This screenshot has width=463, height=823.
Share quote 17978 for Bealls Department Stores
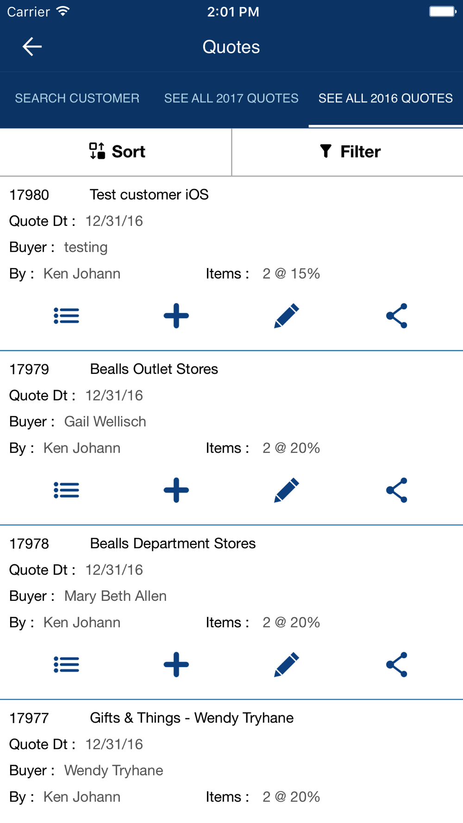397,665
